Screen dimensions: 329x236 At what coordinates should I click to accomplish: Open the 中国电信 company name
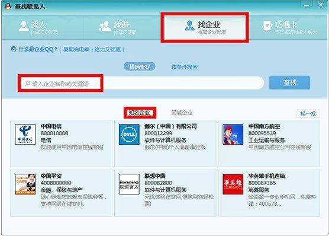tap(51, 126)
